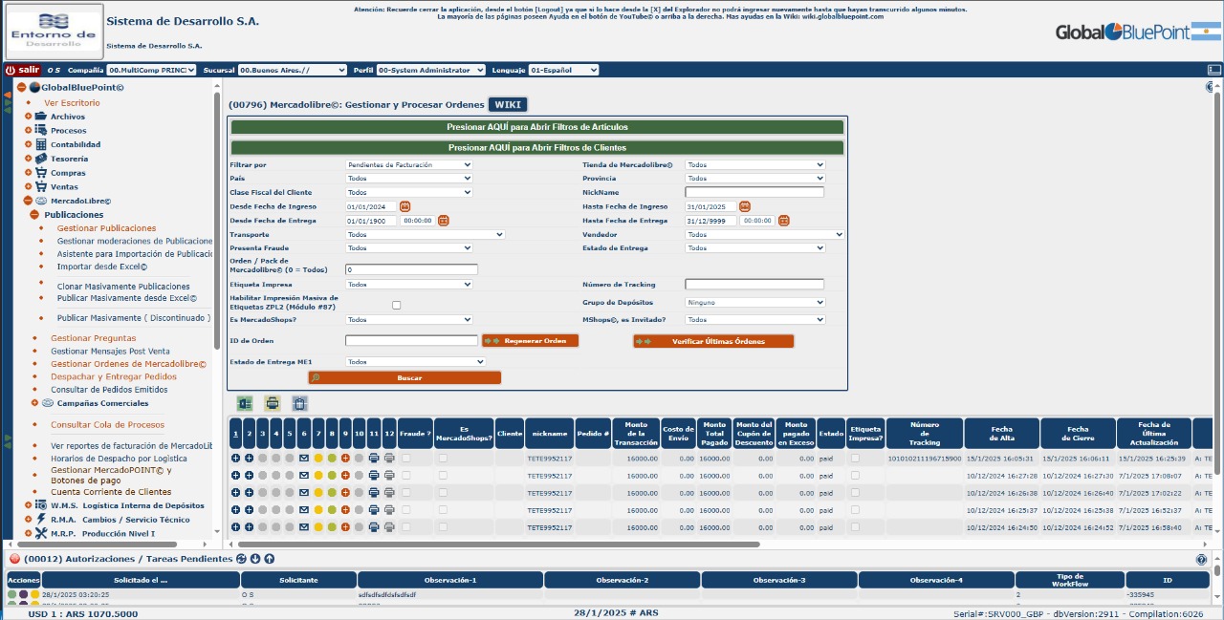Open the Filtrar por dropdown

(x=408, y=165)
